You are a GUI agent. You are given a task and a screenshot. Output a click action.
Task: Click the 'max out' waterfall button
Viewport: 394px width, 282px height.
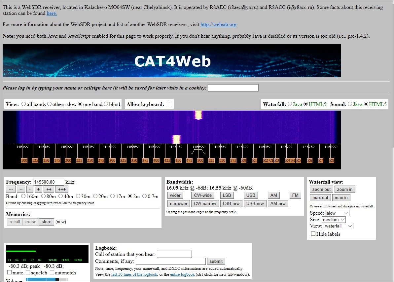(320, 197)
